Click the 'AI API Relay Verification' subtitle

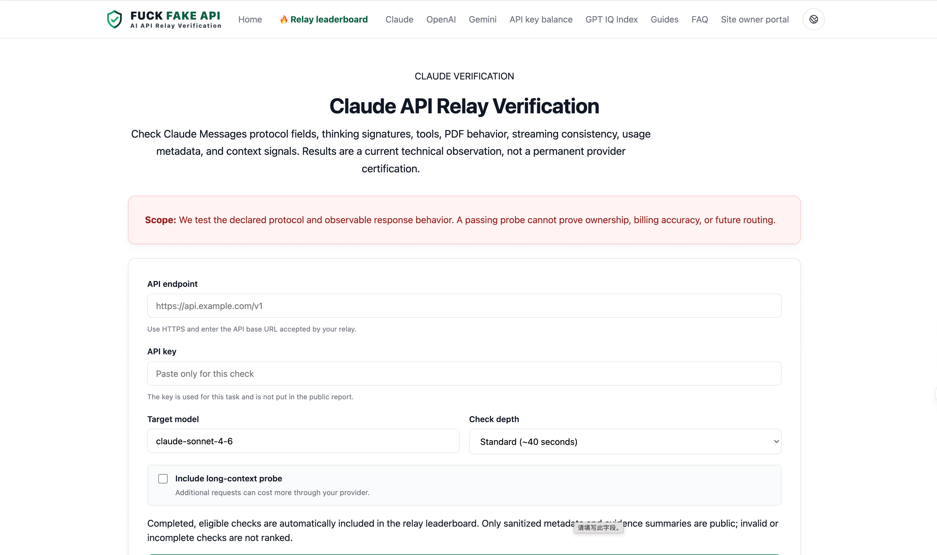coord(176,26)
